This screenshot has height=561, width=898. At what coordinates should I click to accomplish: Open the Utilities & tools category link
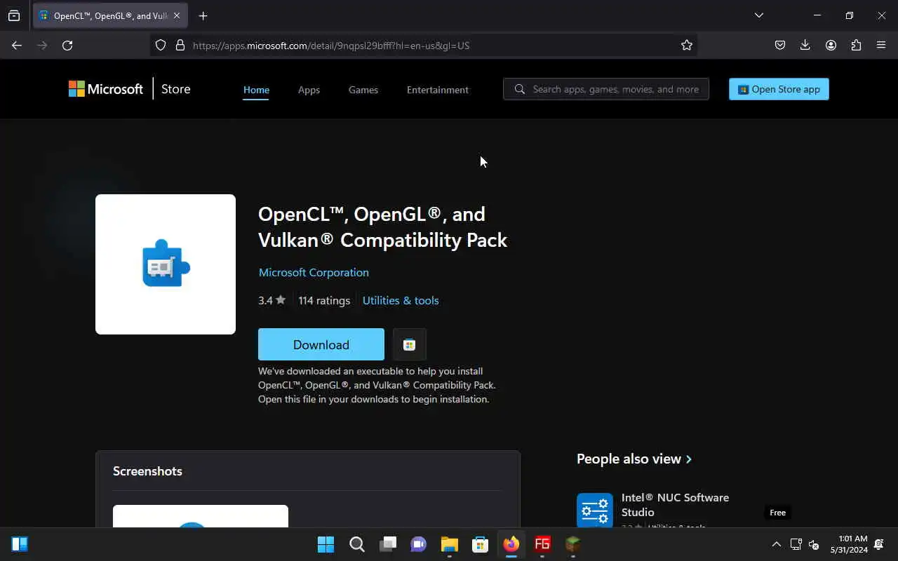pyautogui.click(x=401, y=300)
